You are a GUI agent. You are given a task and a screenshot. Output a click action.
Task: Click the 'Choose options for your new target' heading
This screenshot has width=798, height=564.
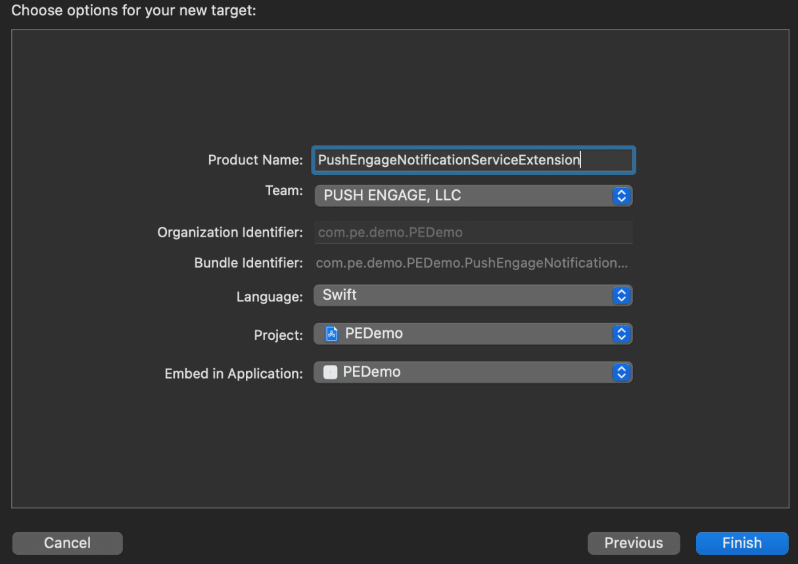(133, 11)
